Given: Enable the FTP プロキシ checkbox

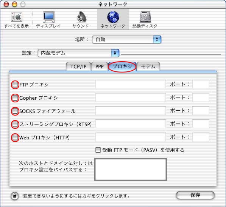Looking at the screenshot, I should tap(15, 85).
